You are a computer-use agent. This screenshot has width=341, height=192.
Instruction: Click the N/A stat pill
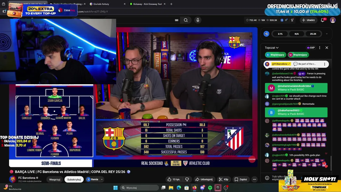(297, 34)
